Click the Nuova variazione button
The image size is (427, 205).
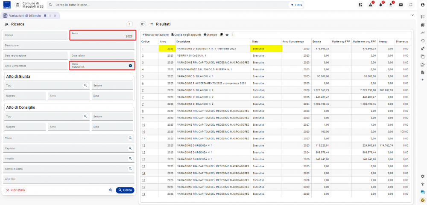click(155, 35)
